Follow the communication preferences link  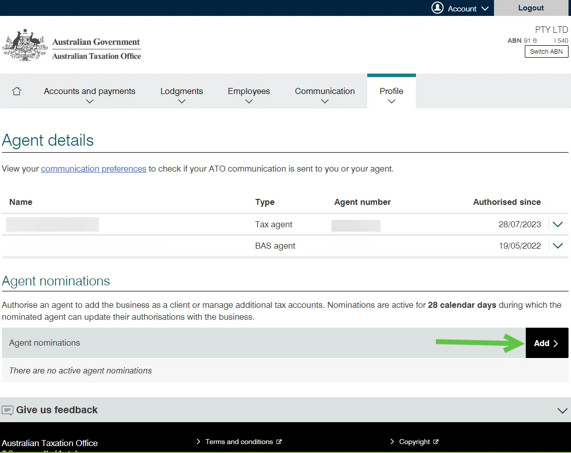tap(93, 169)
